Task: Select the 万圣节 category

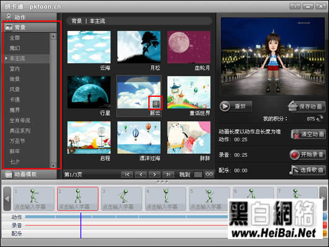Action: [x=17, y=141]
